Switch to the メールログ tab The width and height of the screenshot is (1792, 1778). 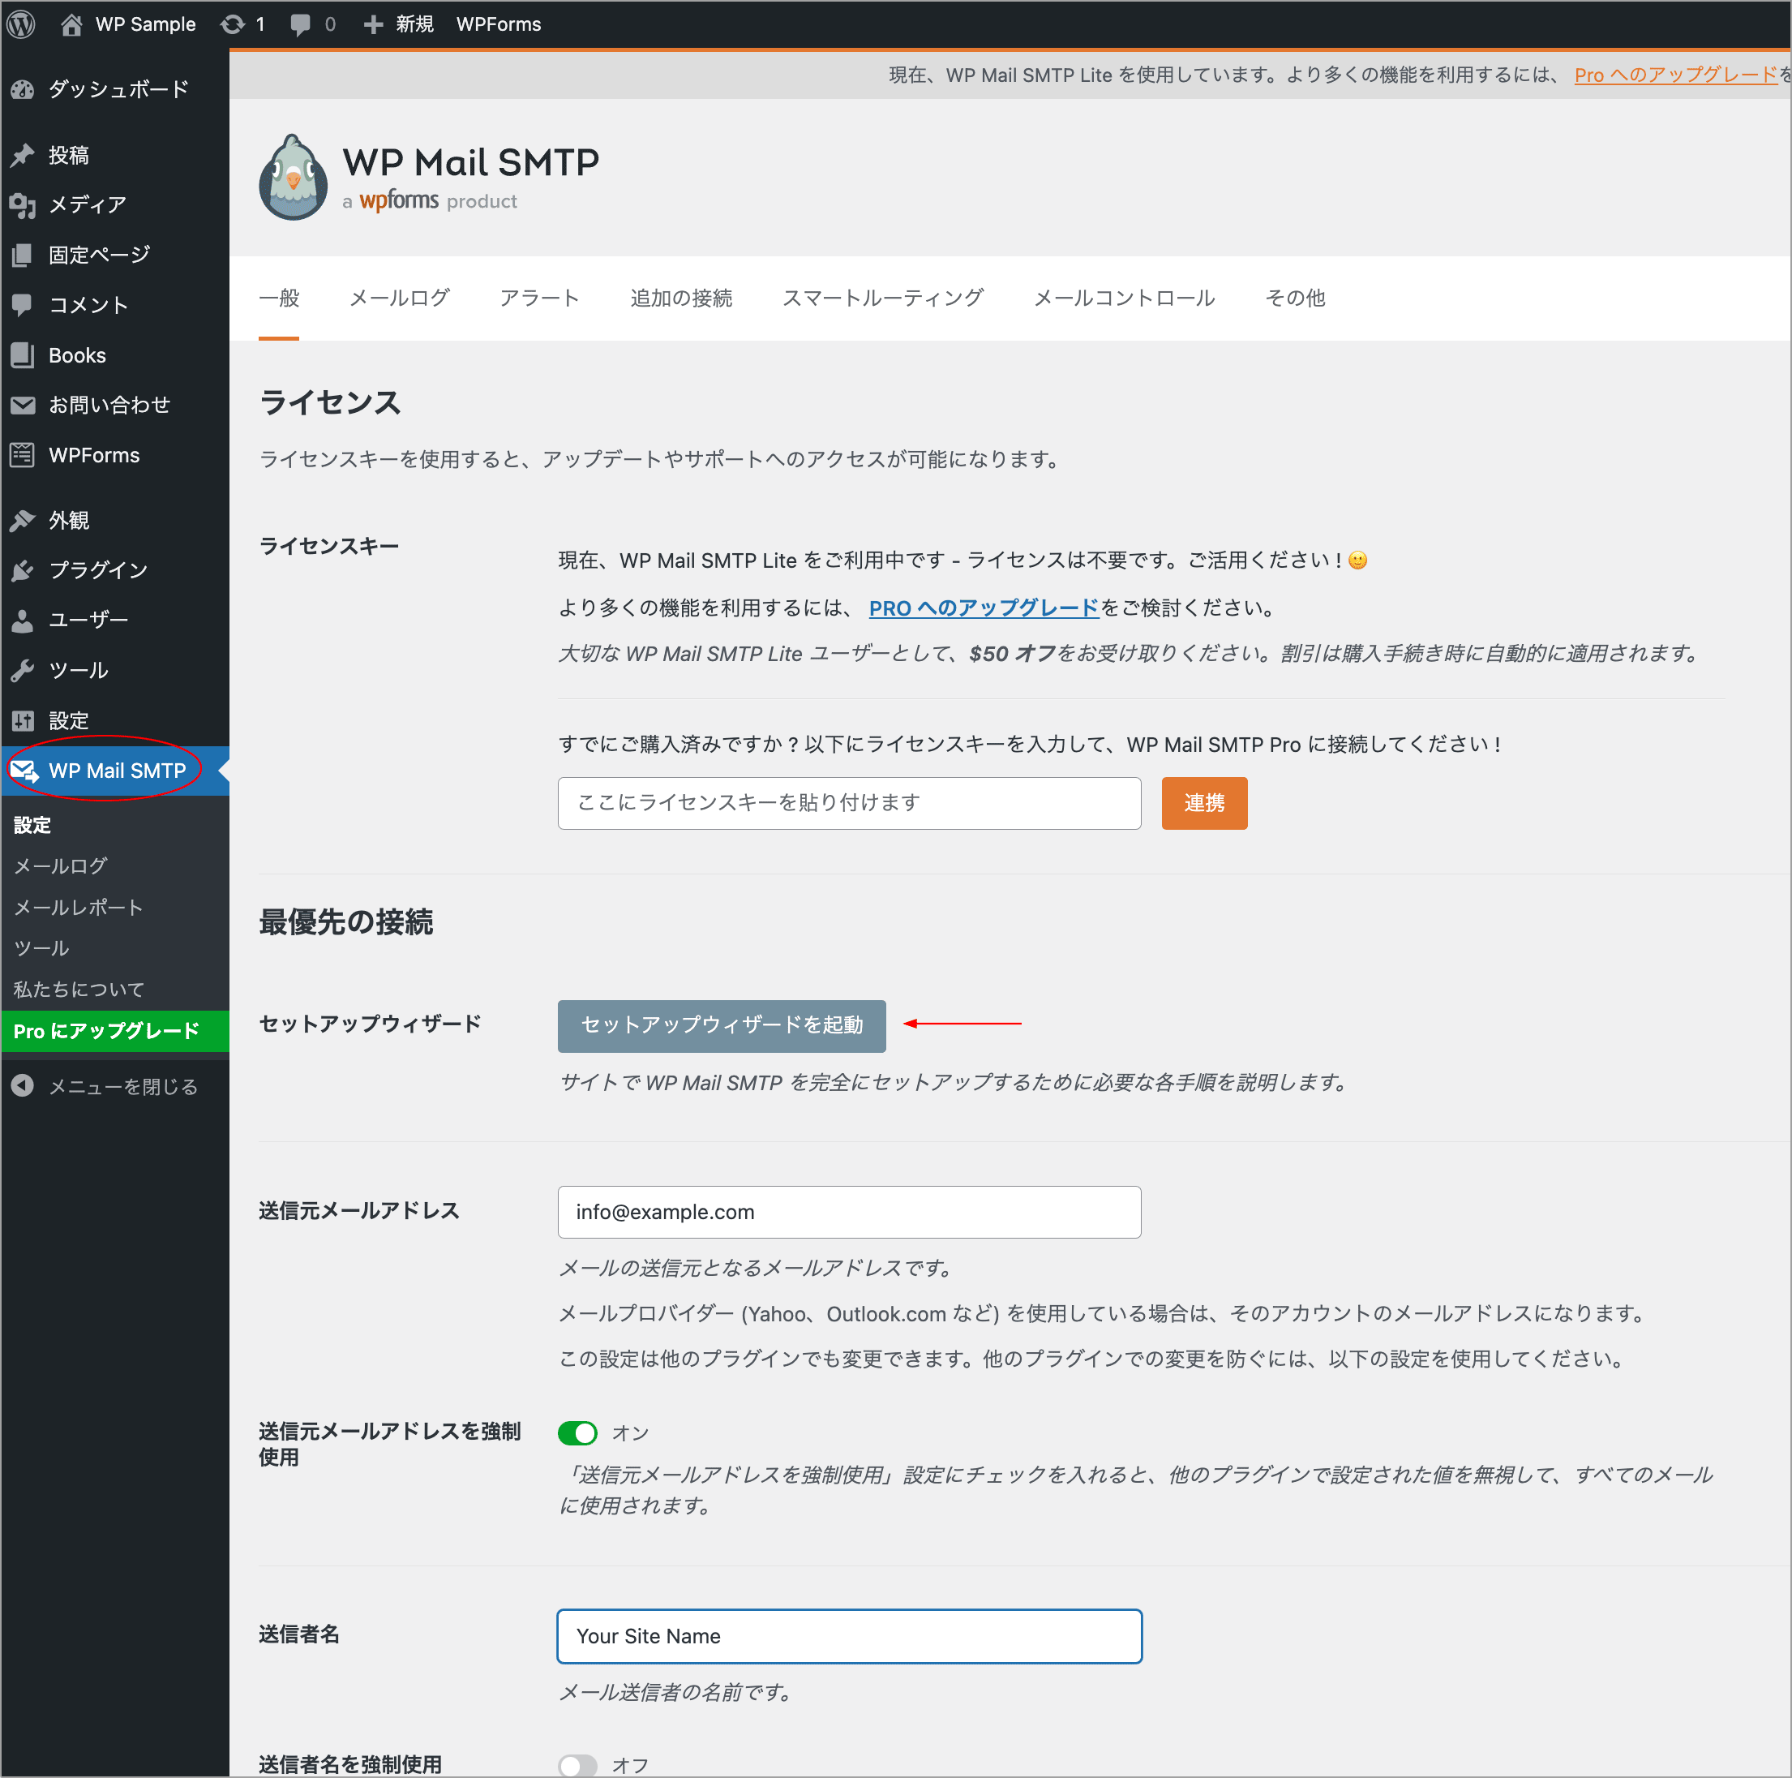pos(399,298)
